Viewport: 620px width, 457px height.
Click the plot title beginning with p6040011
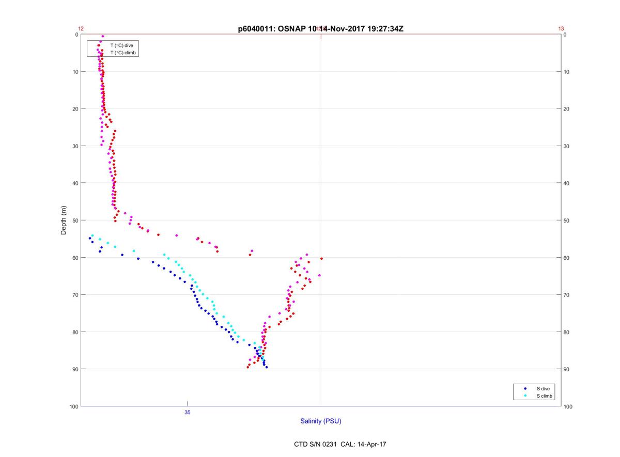click(320, 29)
